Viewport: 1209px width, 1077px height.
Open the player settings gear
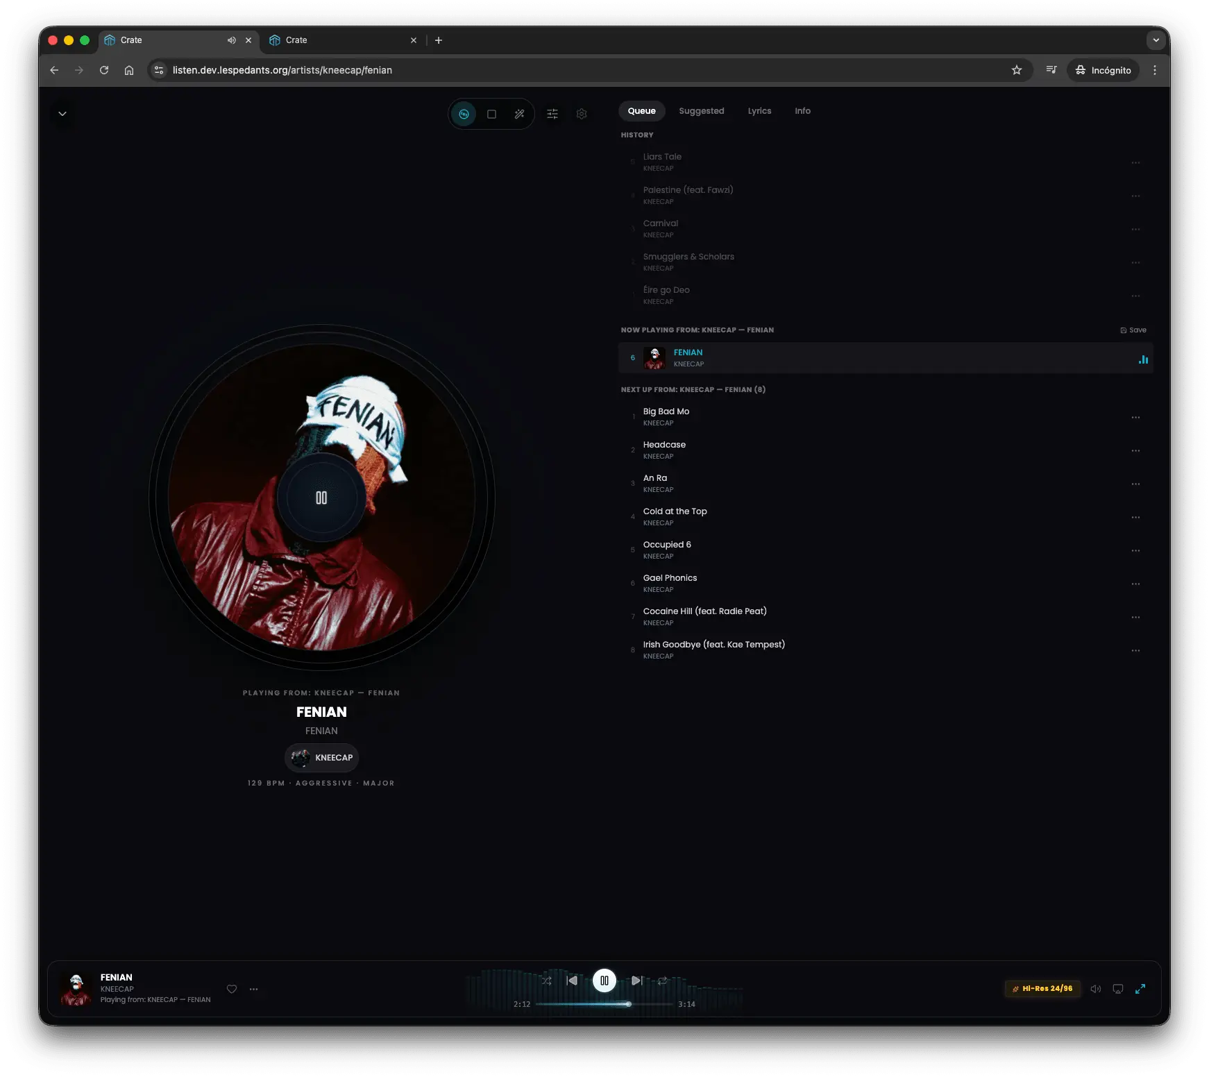point(582,114)
